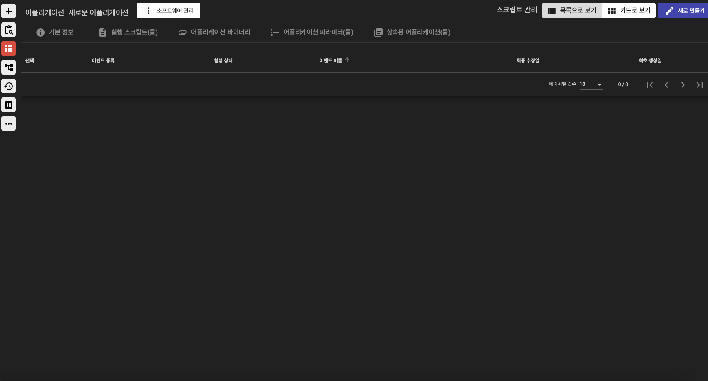This screenshot has height=381, width=708.
Task: Open the ellipsis menu icon in sidebar
Action: coord(8,123)
